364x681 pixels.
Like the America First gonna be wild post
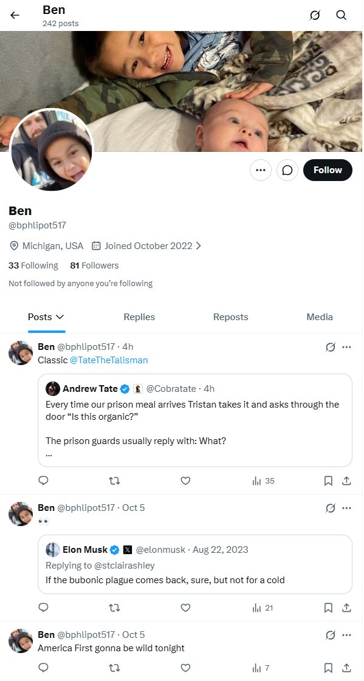click(185, 668)
